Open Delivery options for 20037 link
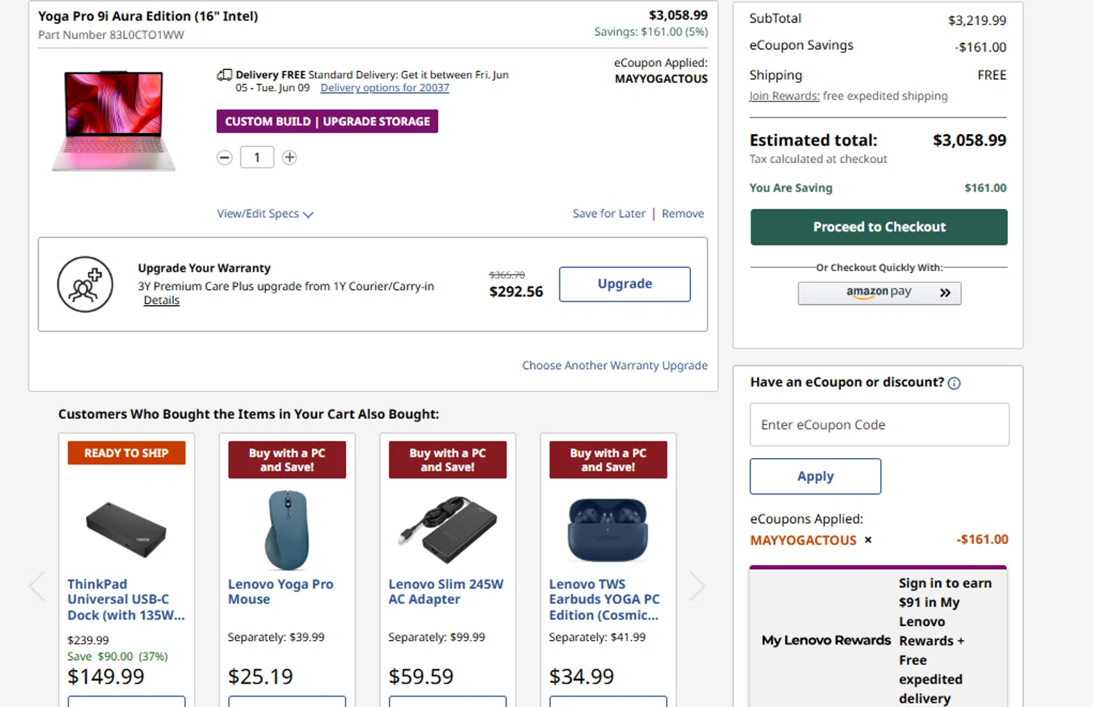The image size is (1093, 707). click(x=385, y=87)
